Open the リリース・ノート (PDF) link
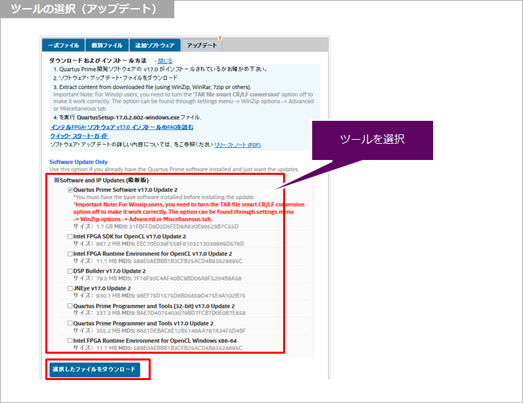 pos(237,145)
